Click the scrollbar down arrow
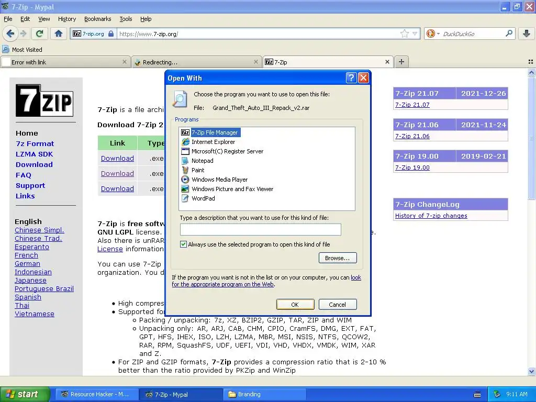This screenshot has width=536, height=402. (531, 371)
